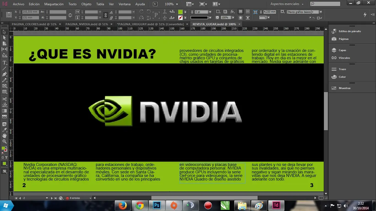Select the Gradient Swatch tool
This screenshot has height=211, width=376.
pyautogui.click(x=4, y=111)
